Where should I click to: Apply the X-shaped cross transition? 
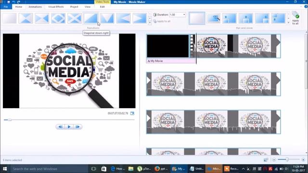click(x=75, y=18)
